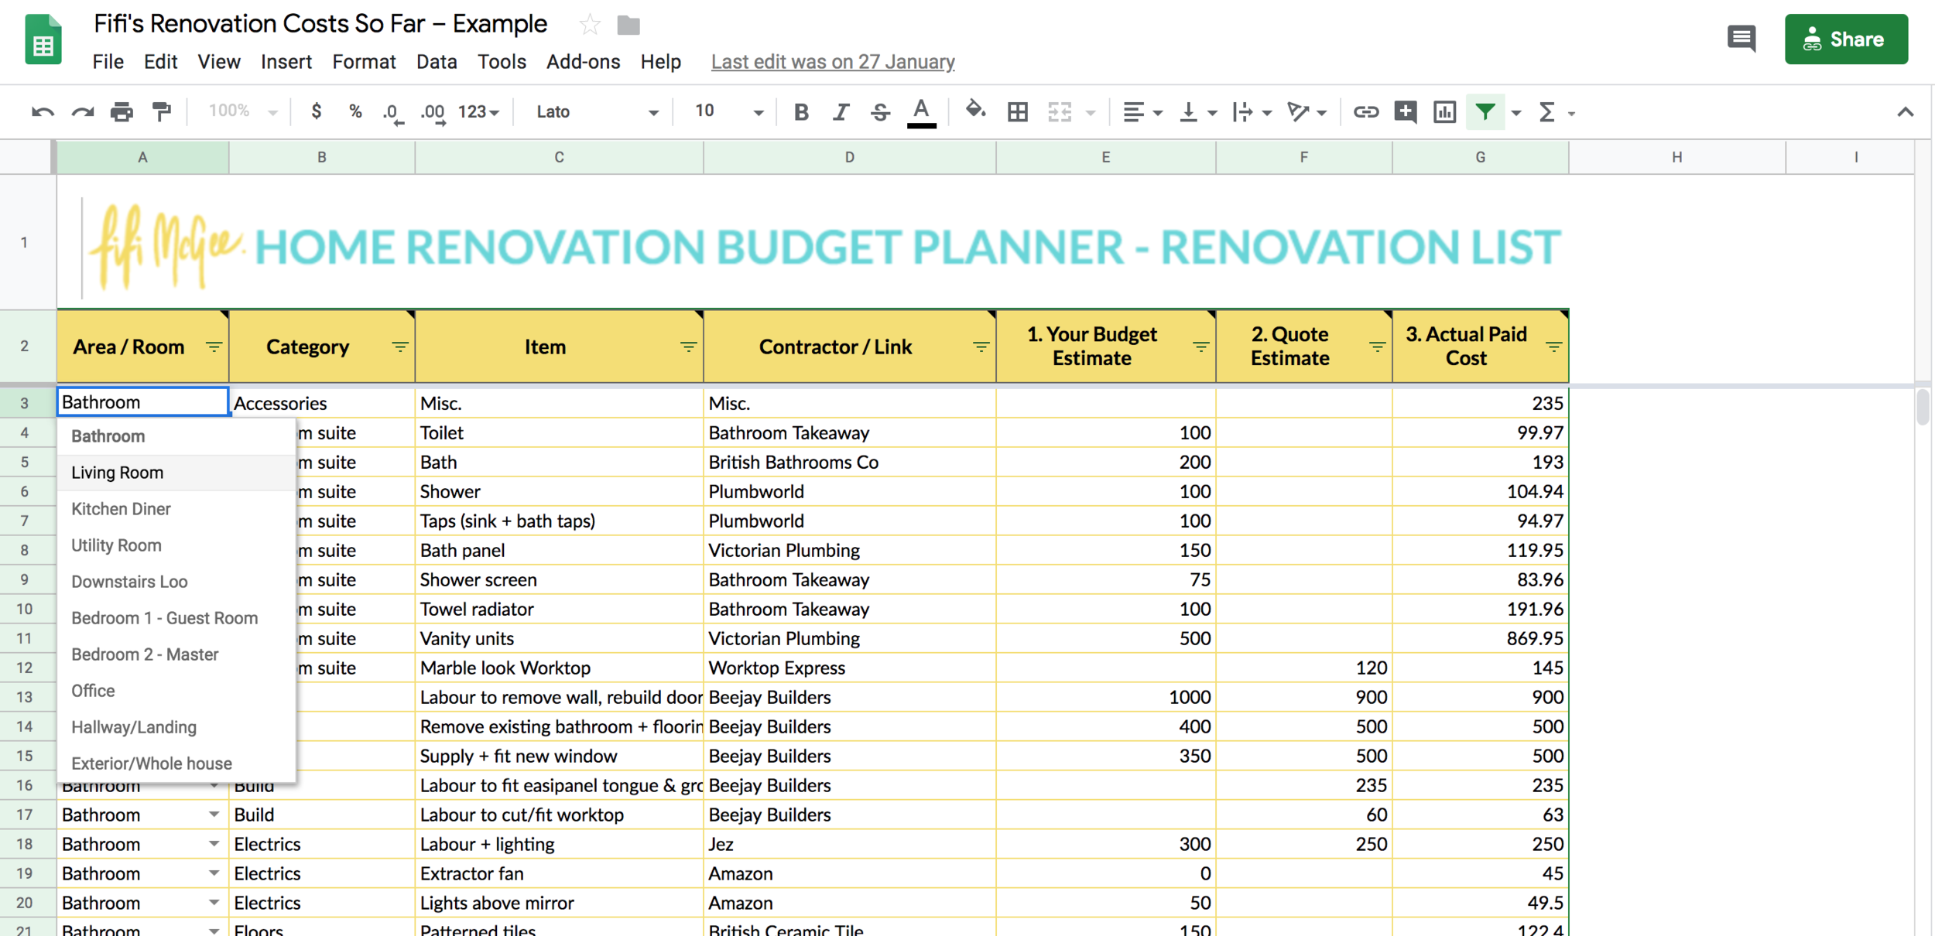1935x936 pixels.
Task: Toggle the green filter funnel icon
Action: 1485,112
